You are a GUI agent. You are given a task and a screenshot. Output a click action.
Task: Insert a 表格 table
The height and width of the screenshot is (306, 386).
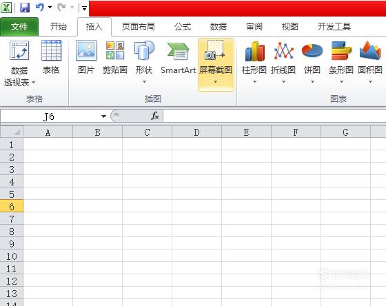click(51, 57)
